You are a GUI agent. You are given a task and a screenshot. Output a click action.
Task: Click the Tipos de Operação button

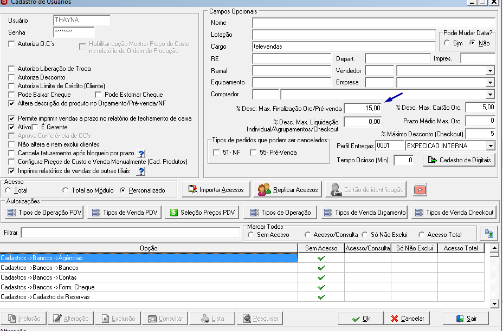tap(280, 212)
